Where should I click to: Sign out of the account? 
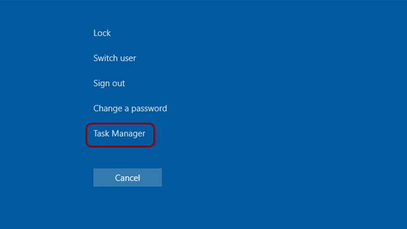pyautogui.click(x=109, y=83)
